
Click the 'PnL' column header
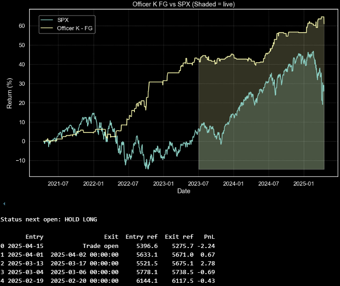coord(210,237)
